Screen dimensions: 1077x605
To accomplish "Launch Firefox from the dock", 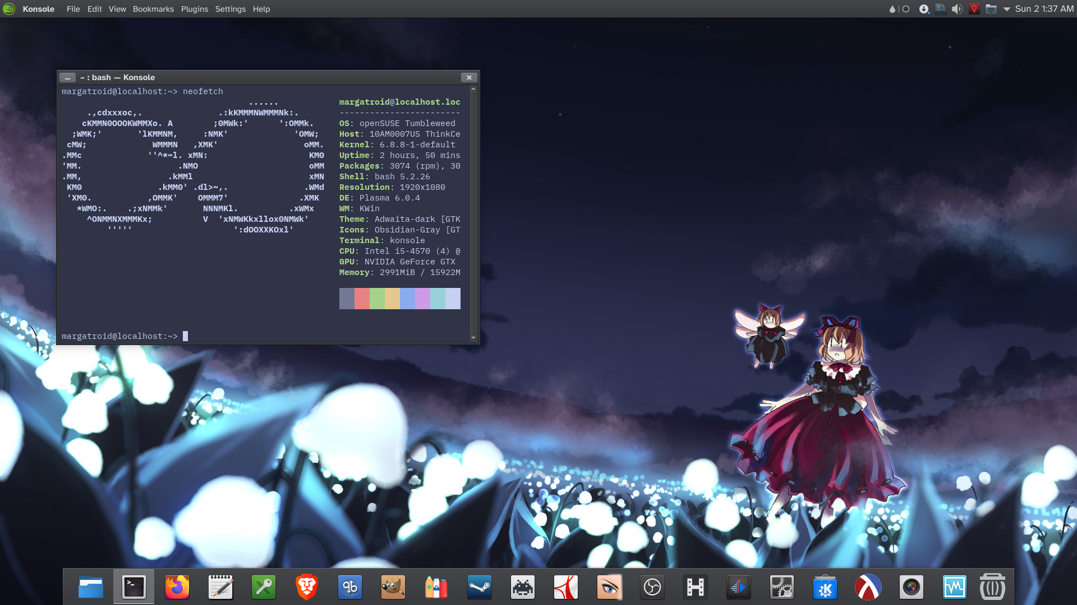I will tap(177, 587).
